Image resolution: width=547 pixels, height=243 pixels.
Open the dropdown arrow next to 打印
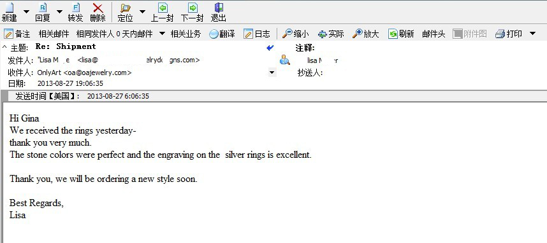pyautogui.click(x=532, y=34)
